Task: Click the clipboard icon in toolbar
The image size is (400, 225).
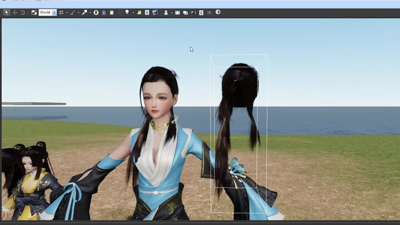Action: (112, 12)
